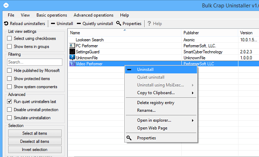Click the context menu Properties magnifier icon
Viewport: 259px width, 157px height.
pos(129,138)
